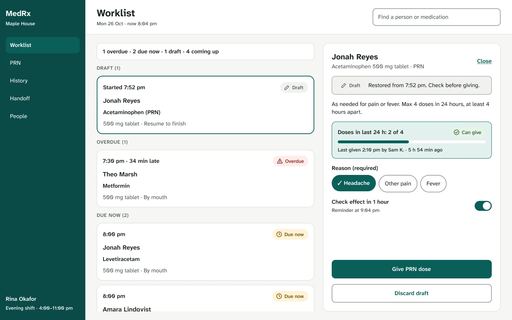Screen dimensions: 512x320
Task: Click the pencil icon in the Restored draft banner
Action: click(x=343, y=86)
